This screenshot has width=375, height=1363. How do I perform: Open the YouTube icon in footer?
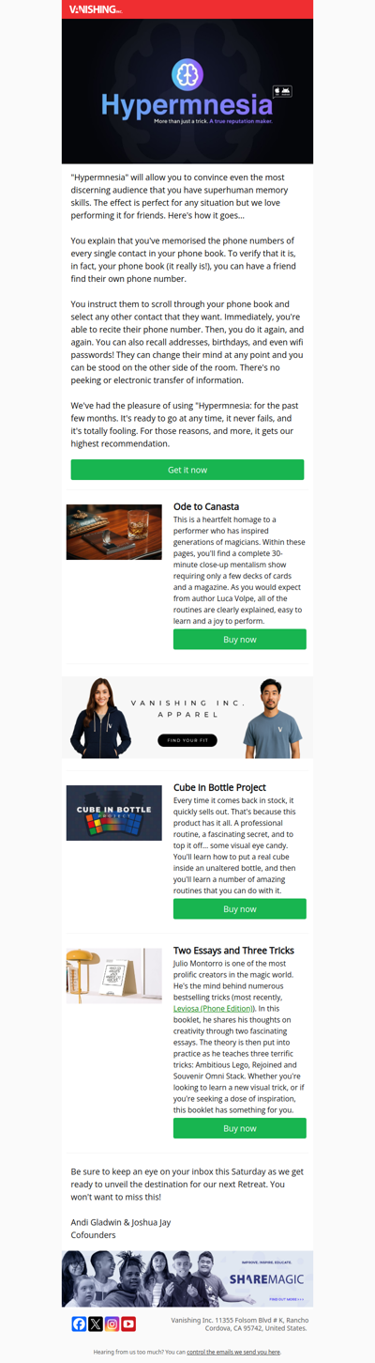[128, 1324]
